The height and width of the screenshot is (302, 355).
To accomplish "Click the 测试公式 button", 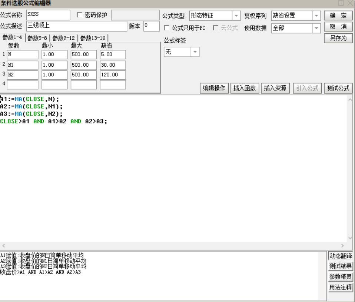I will tap(338, 88).
